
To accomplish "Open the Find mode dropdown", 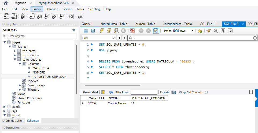I will tap(98, 38).
